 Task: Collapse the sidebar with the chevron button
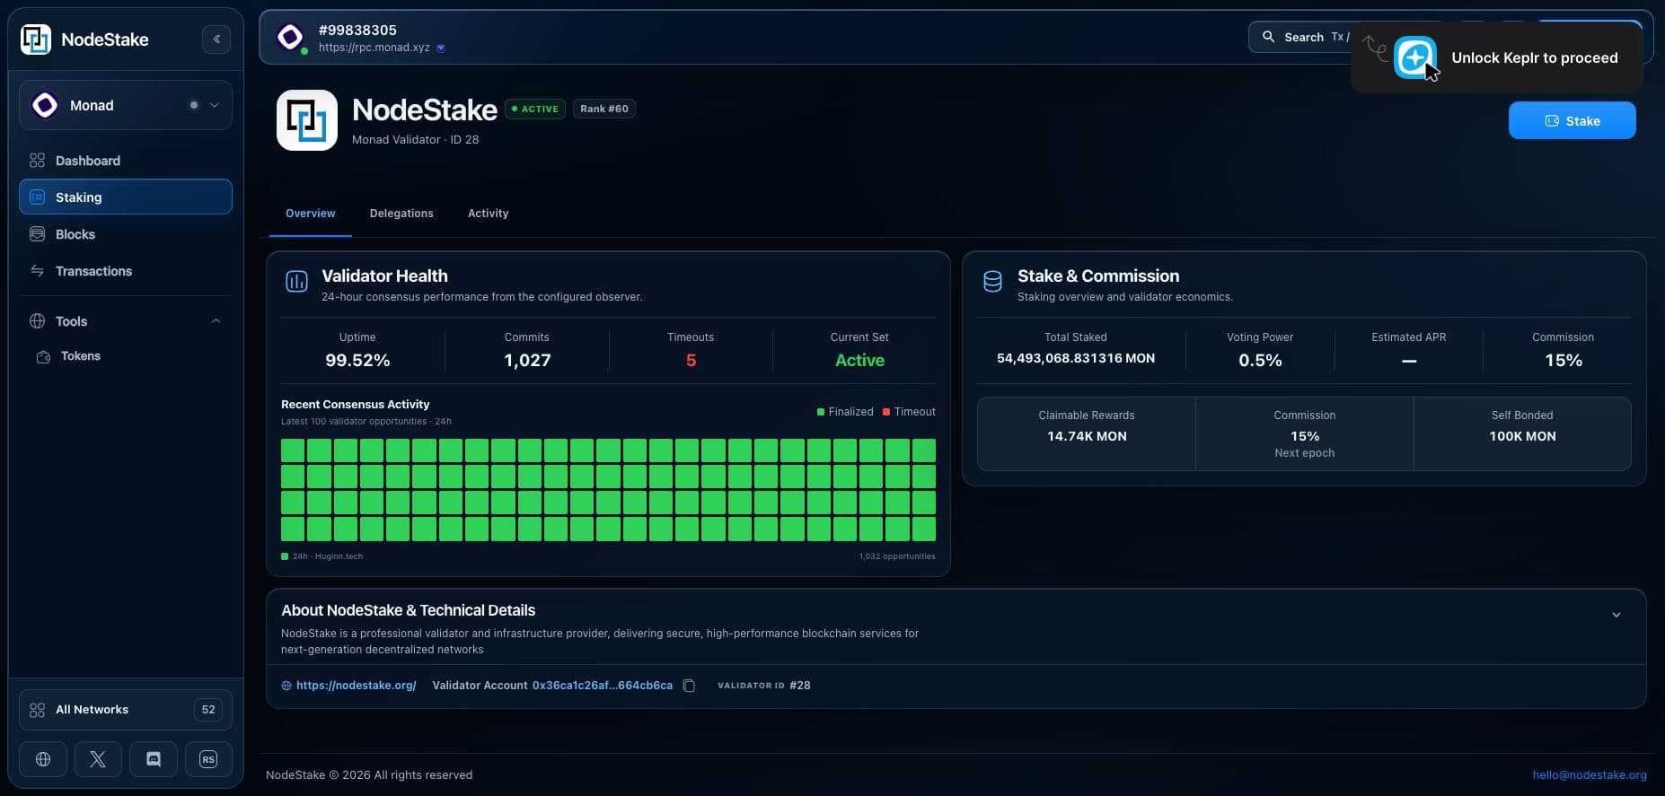tap(216, 39)
